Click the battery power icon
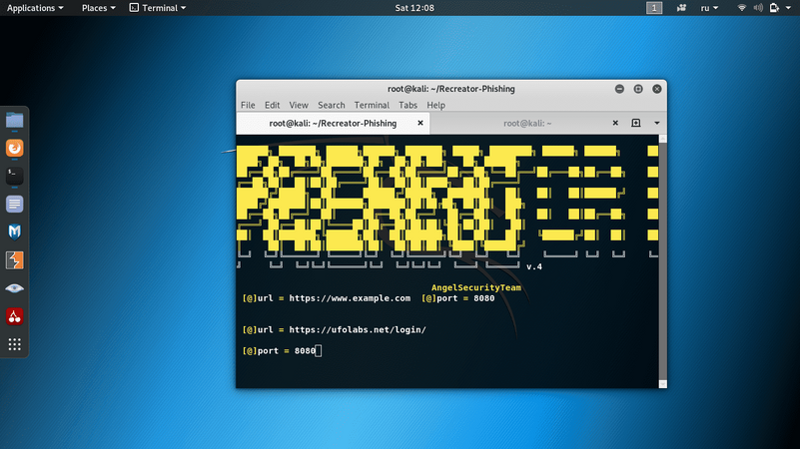This screenshot has height=449, width=800. [774, 8]
